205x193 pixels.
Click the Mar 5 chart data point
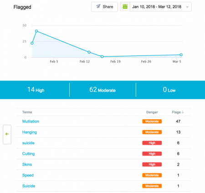pos(181,55)
